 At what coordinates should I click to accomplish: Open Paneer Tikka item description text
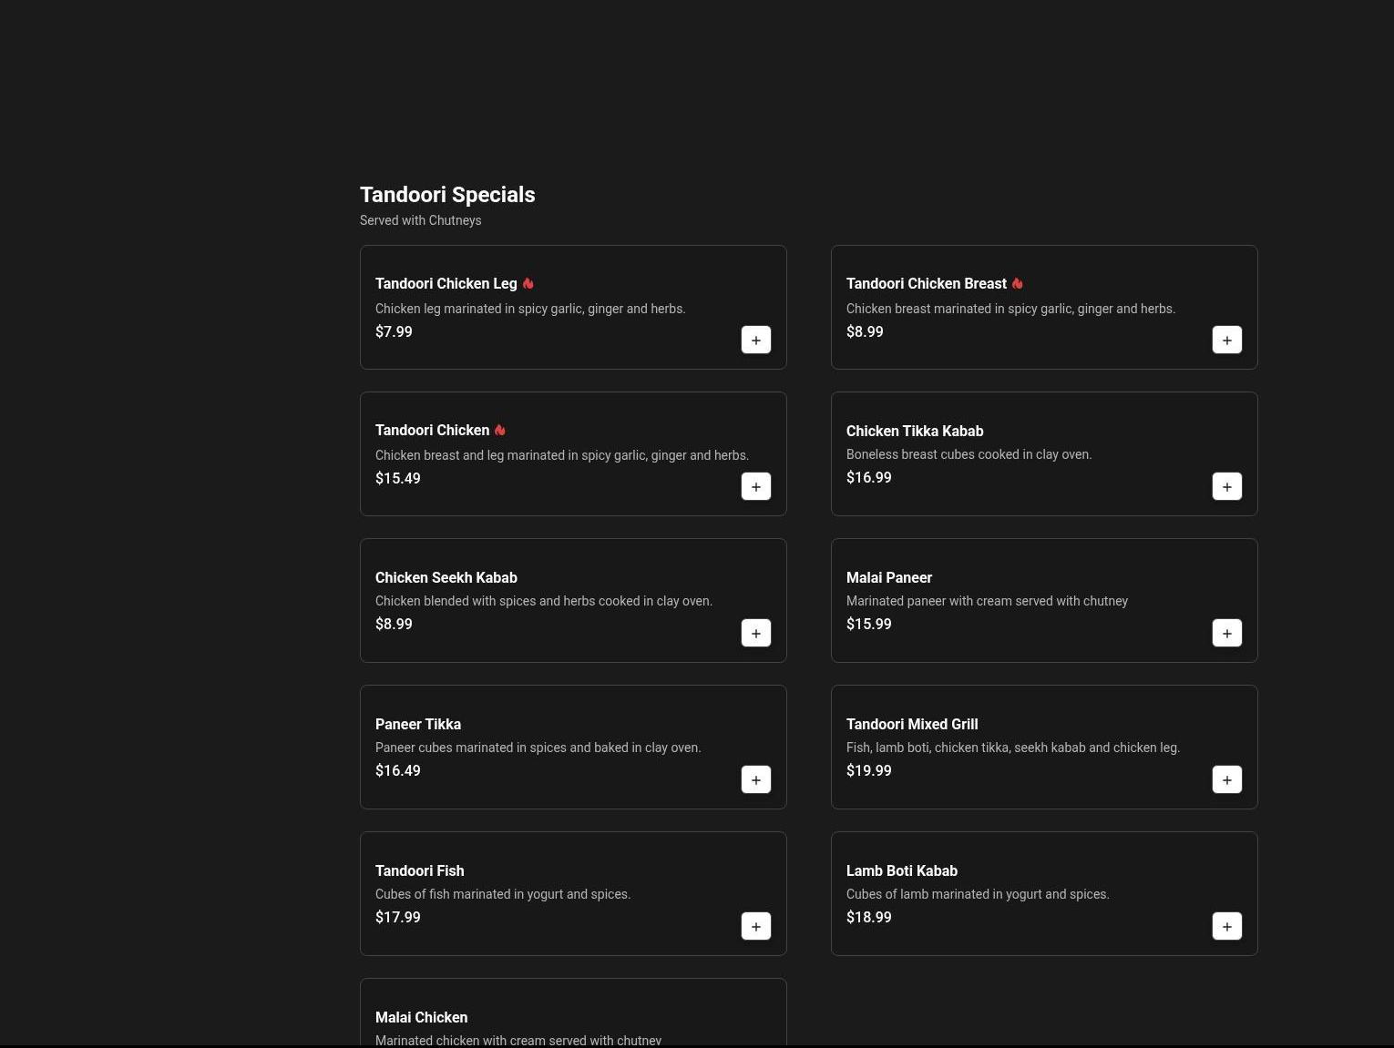click(x=538, y=748)
